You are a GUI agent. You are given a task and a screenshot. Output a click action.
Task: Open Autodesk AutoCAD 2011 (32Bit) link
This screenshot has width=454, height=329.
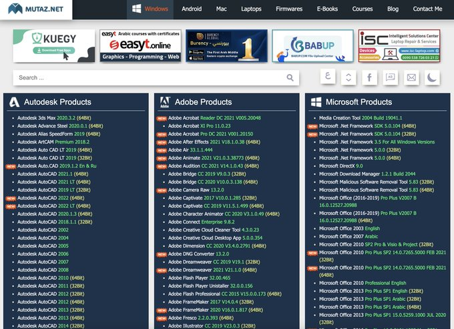coord(51,286)
